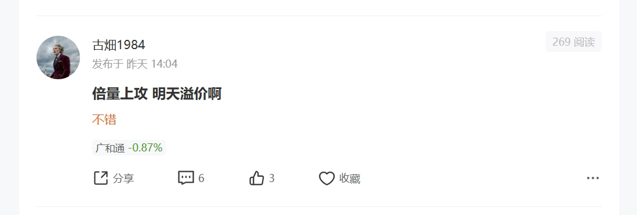The height and width of the screenshot is (215, 637).
Task: Like the post with thumbs-up icon
Action: 257,178
